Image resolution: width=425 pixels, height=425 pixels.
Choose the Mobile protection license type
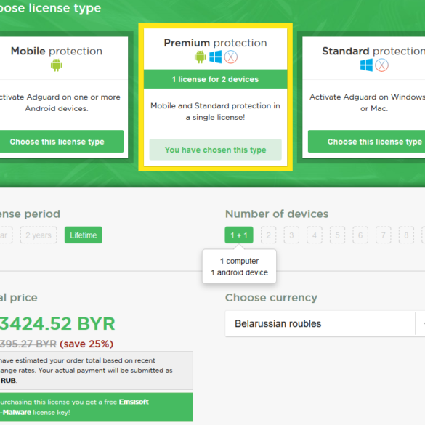(61, 142)
